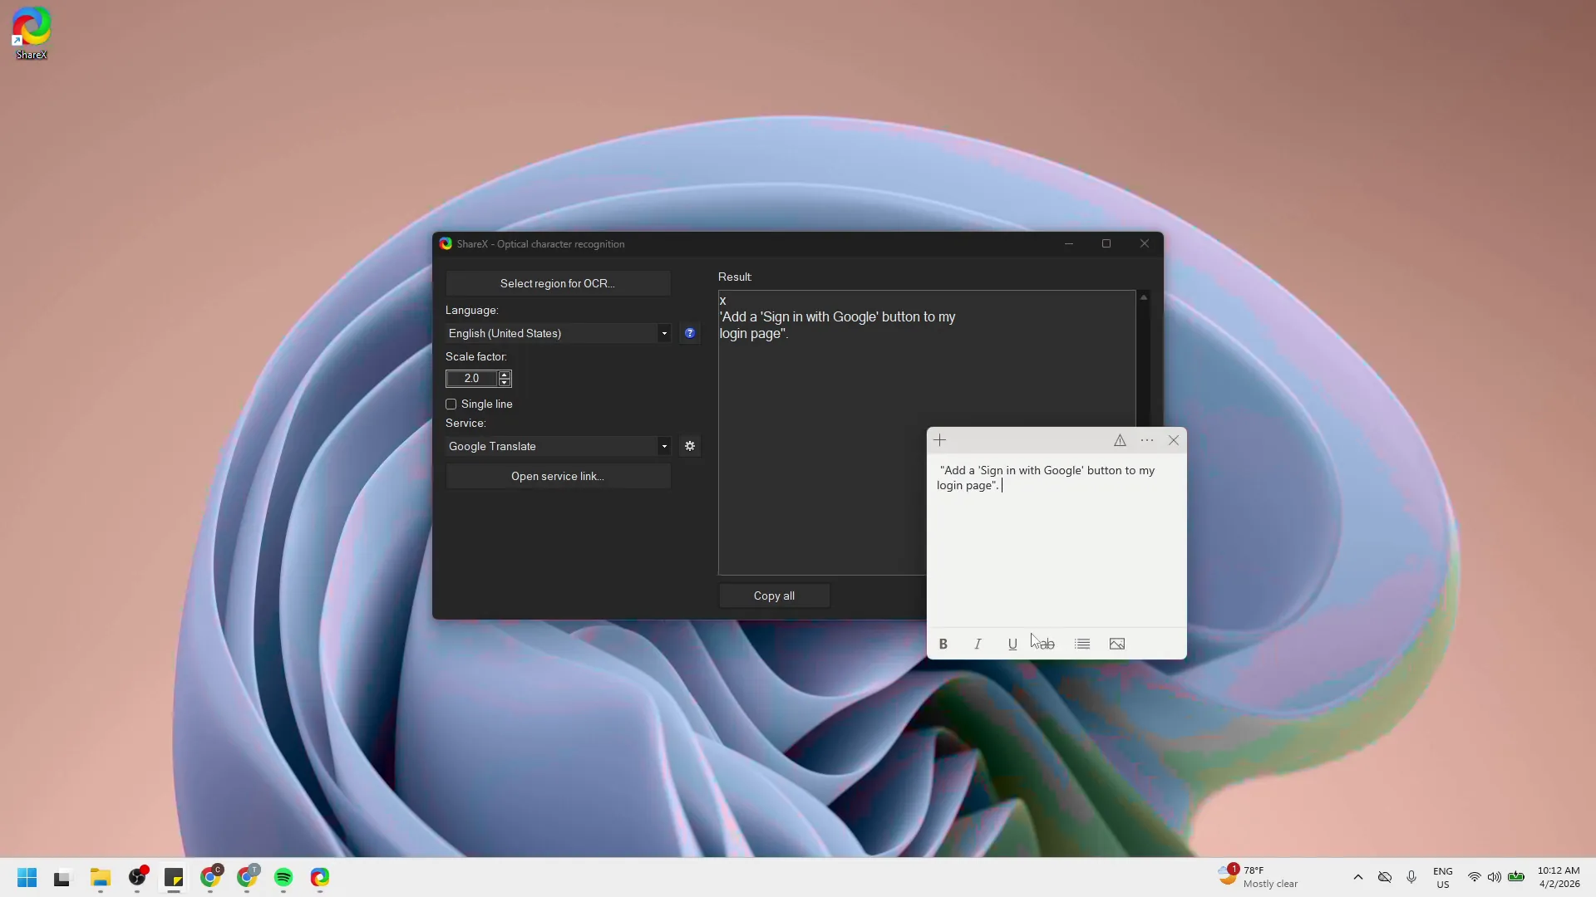Decrease the scale factor with down arrow

(505, 383)
